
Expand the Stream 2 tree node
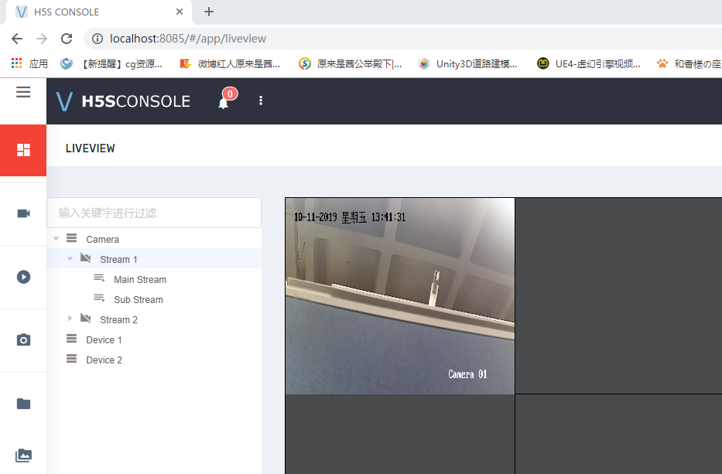click(70, 319)
